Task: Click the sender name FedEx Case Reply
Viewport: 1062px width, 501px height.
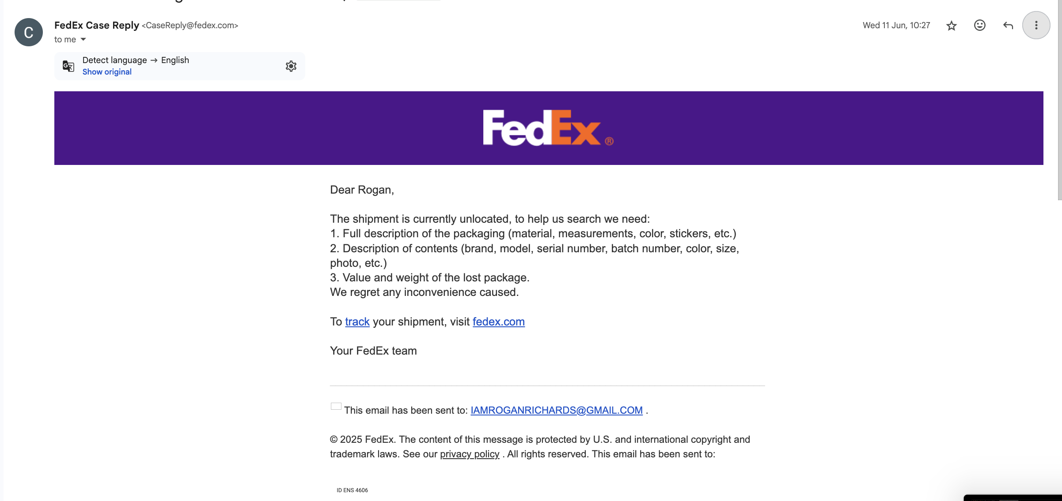Action: tap(97, 26)
